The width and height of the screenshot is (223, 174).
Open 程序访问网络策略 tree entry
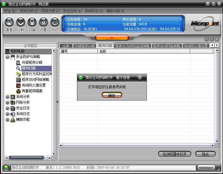coord(35,79)
